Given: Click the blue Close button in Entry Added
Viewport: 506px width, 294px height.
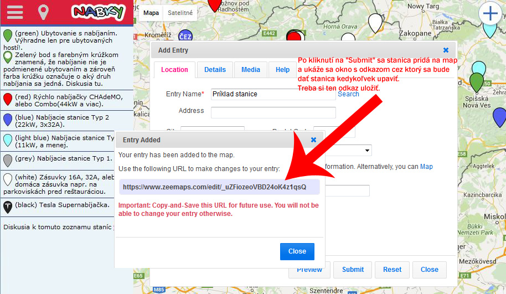Looking at the screenshot, I should (x=297, y=251).
